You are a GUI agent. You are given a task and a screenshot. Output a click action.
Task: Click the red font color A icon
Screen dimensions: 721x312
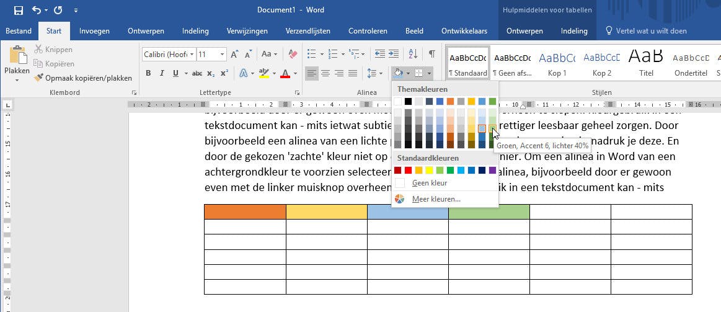[x=285, y=73]
